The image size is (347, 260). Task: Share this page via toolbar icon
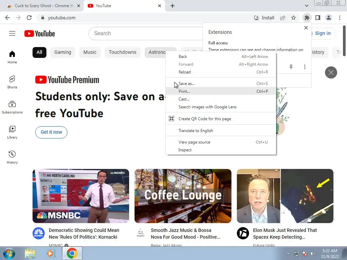click(x=283, y=18)
